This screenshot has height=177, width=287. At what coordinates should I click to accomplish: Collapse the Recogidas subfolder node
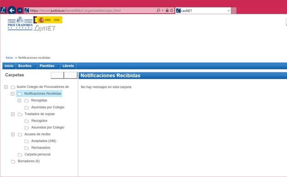[19, 101]
